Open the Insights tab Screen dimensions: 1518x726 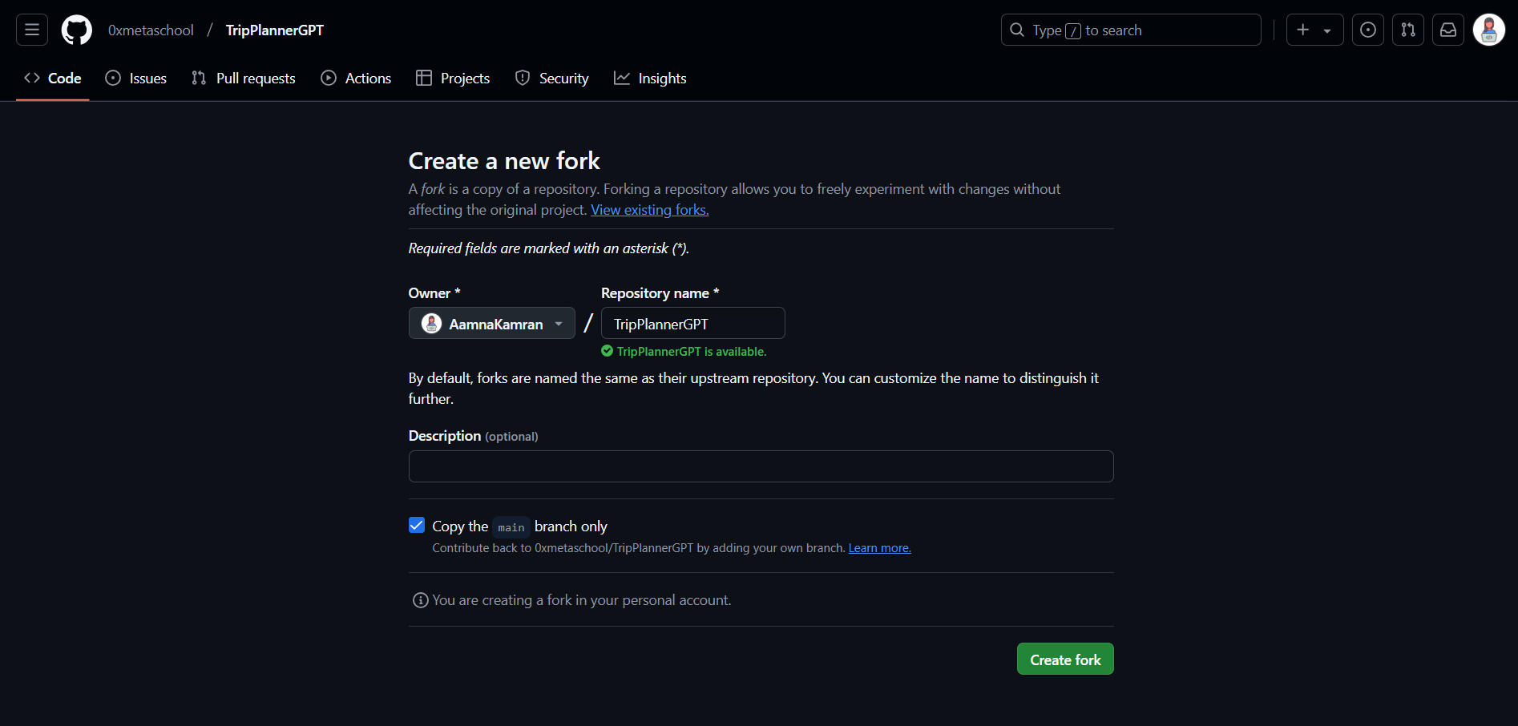[x=650, y=79]
